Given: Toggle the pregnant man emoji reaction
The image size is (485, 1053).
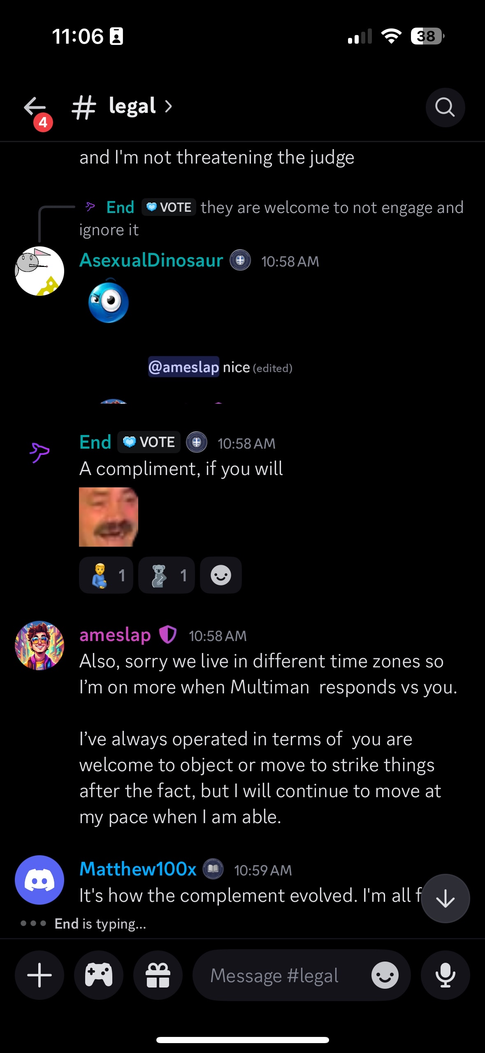Looking at the screenshot, I should (x=106, y=575).
